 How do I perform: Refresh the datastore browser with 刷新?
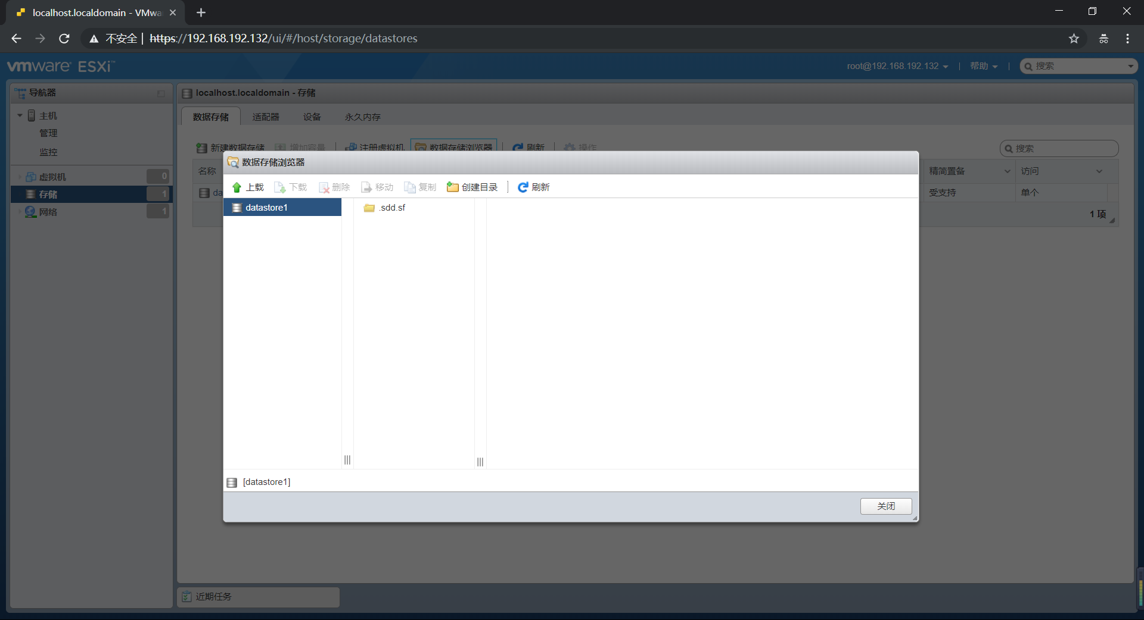(x=533, y=187)
